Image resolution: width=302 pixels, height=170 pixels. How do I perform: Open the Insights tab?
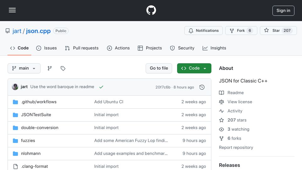pos(214,48)
